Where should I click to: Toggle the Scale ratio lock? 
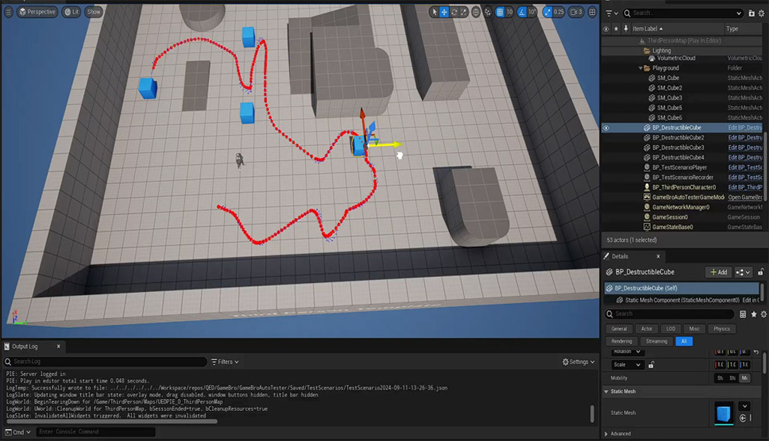click(651, 365)
